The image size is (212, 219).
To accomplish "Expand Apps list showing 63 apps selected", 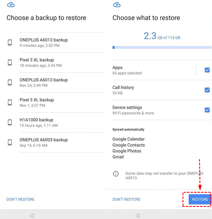I will tap(147, 70).
